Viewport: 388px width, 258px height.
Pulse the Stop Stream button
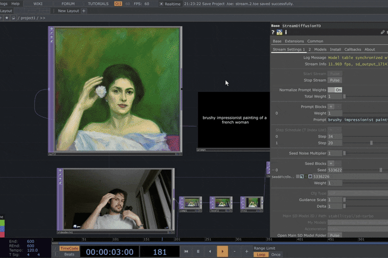click(x=335, y=80)
